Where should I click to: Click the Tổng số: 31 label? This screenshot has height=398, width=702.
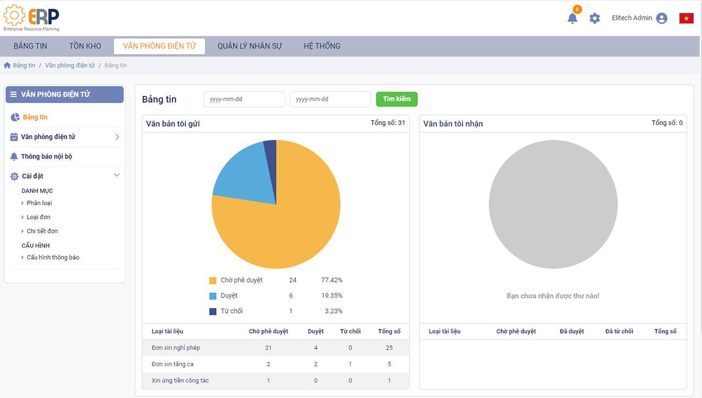(x=388, y=123)
